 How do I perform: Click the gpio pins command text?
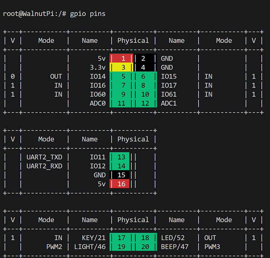tap(88, 14)
